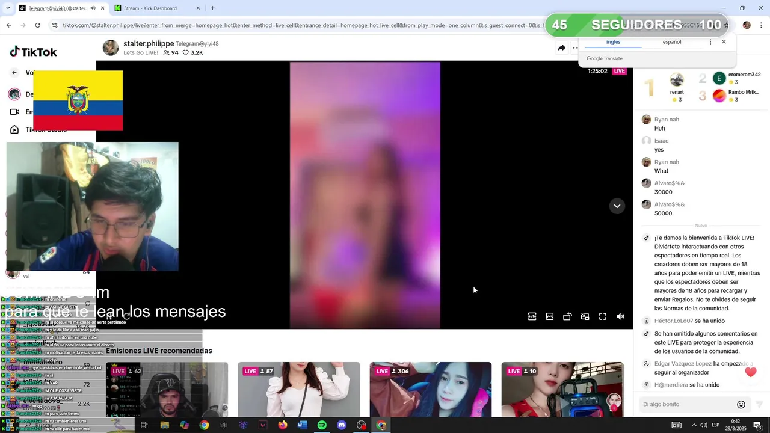Click H@merdiera username in chat
The height and width of the screenshot is (433, 770).
(671, 385)
